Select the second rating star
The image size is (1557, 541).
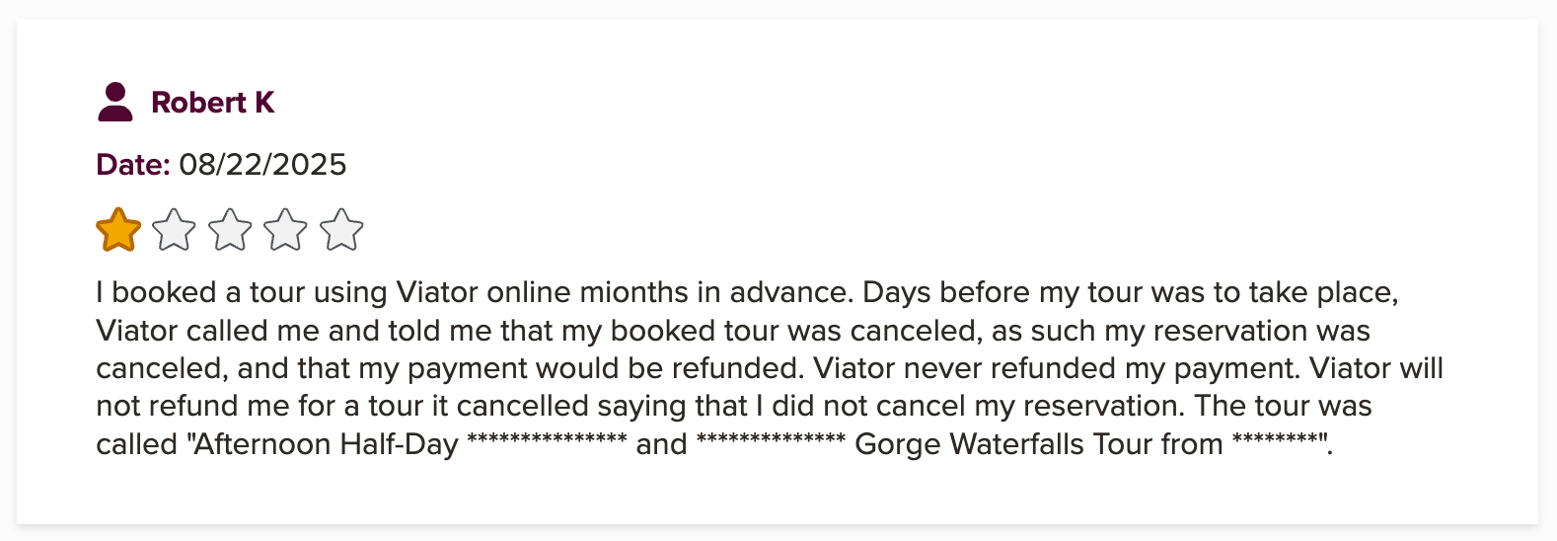point(175,230)
